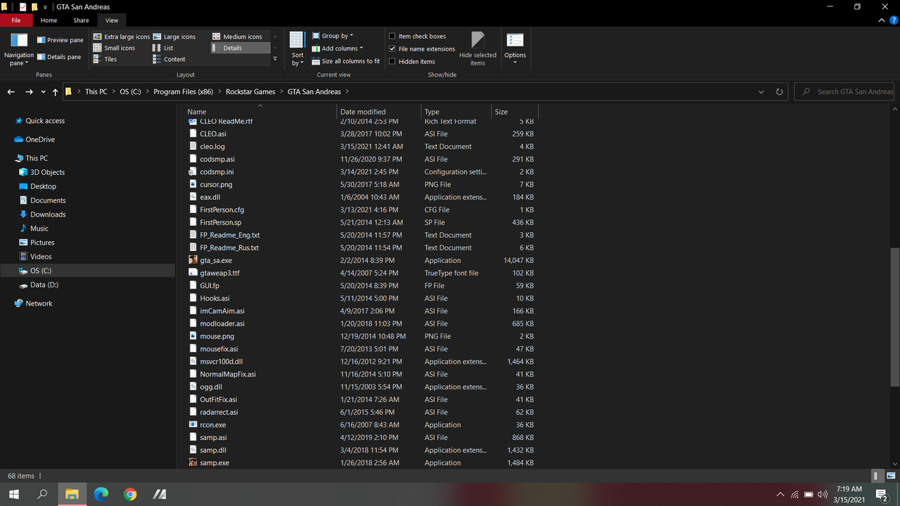This screenshot has height=506, width=900.
Task: Switch layout to Large icons
Action: tap(174, 37)
